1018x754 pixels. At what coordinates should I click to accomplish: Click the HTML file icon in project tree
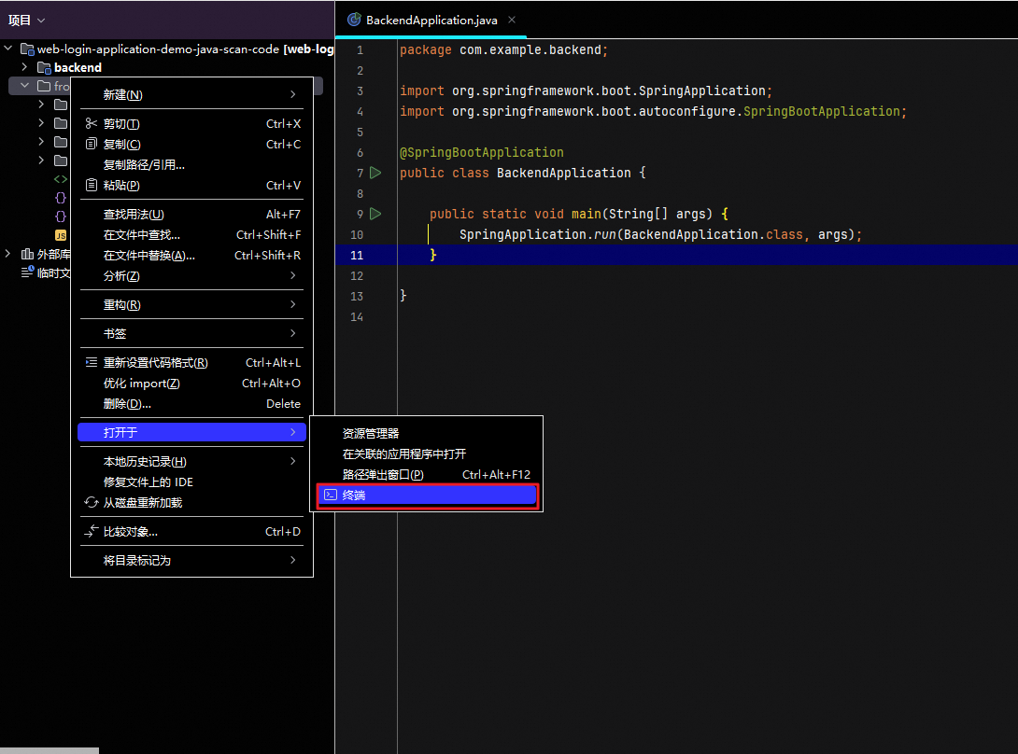(61, 179)
